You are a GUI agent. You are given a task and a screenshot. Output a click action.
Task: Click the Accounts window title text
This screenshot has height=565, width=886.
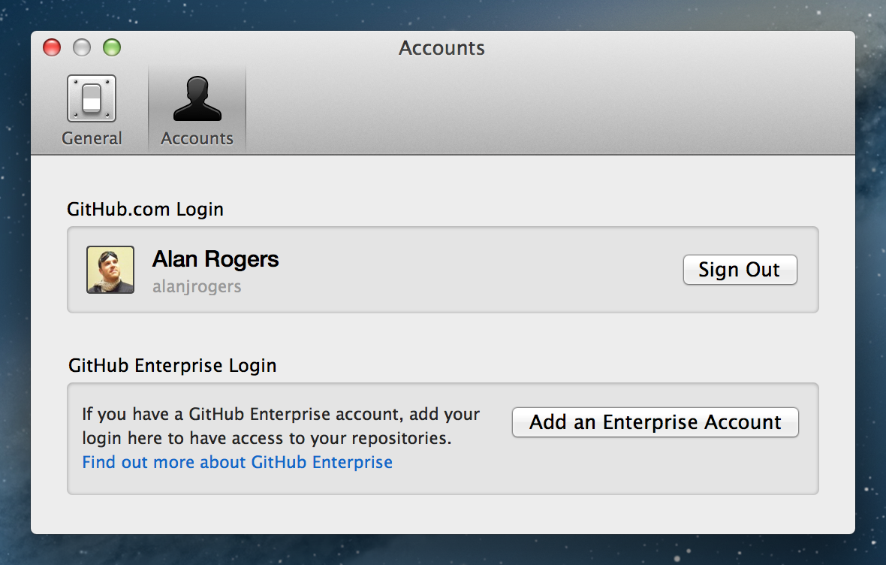tap(441, 48)
